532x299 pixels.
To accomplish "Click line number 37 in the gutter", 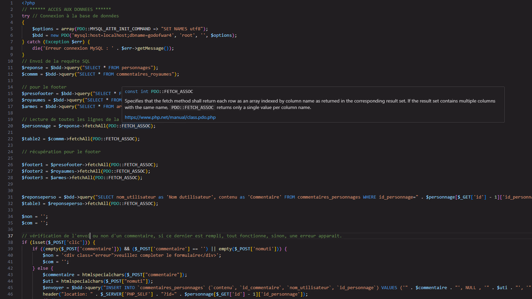I will (10, 236).
